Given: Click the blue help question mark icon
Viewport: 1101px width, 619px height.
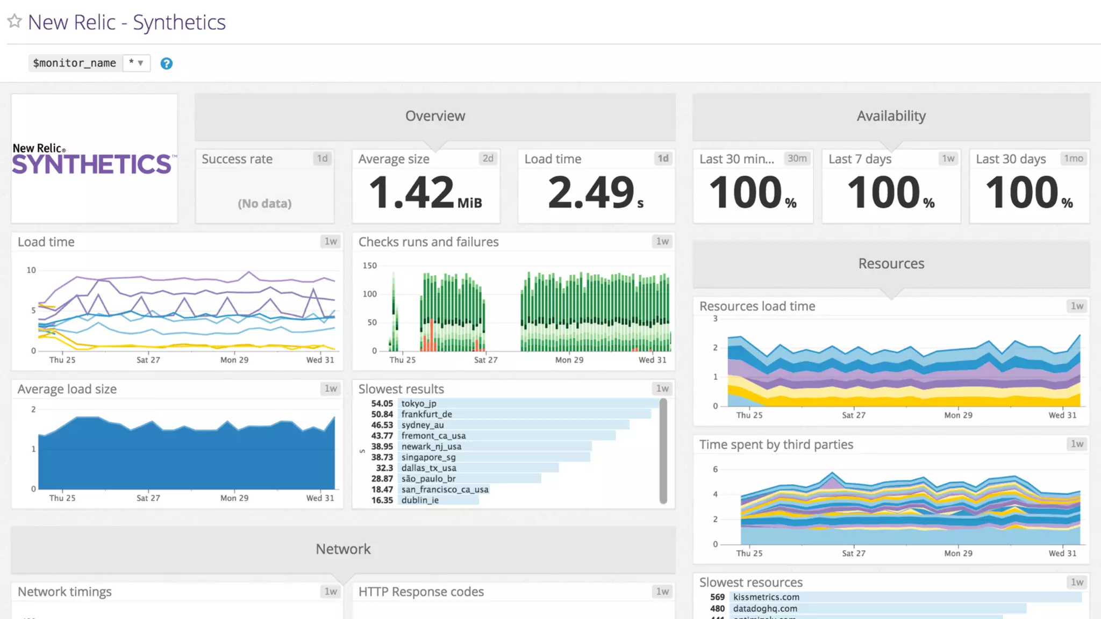Looking at the screenshot, I should (167, 63).
